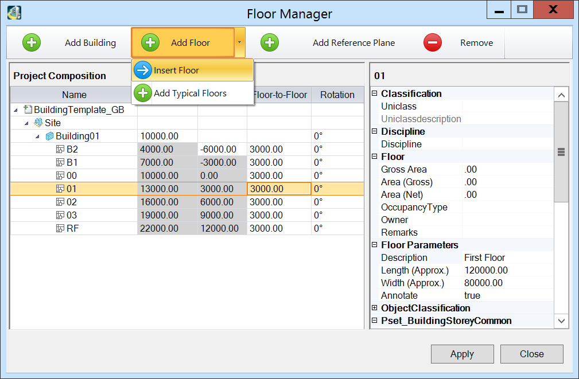Select floor B2 in the project tree
Image resolution: width=579 pixels, height=379 pixels.
click(x=72, y=149)
